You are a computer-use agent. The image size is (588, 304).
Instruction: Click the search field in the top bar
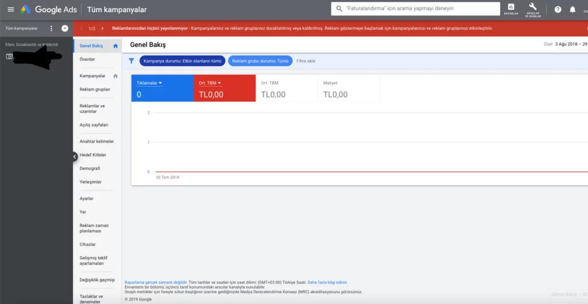[x=416, y=9]
